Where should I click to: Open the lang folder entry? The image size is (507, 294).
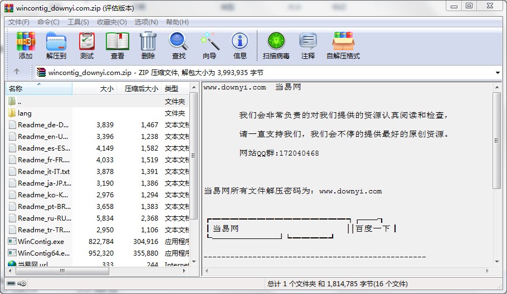click(25, 113)
